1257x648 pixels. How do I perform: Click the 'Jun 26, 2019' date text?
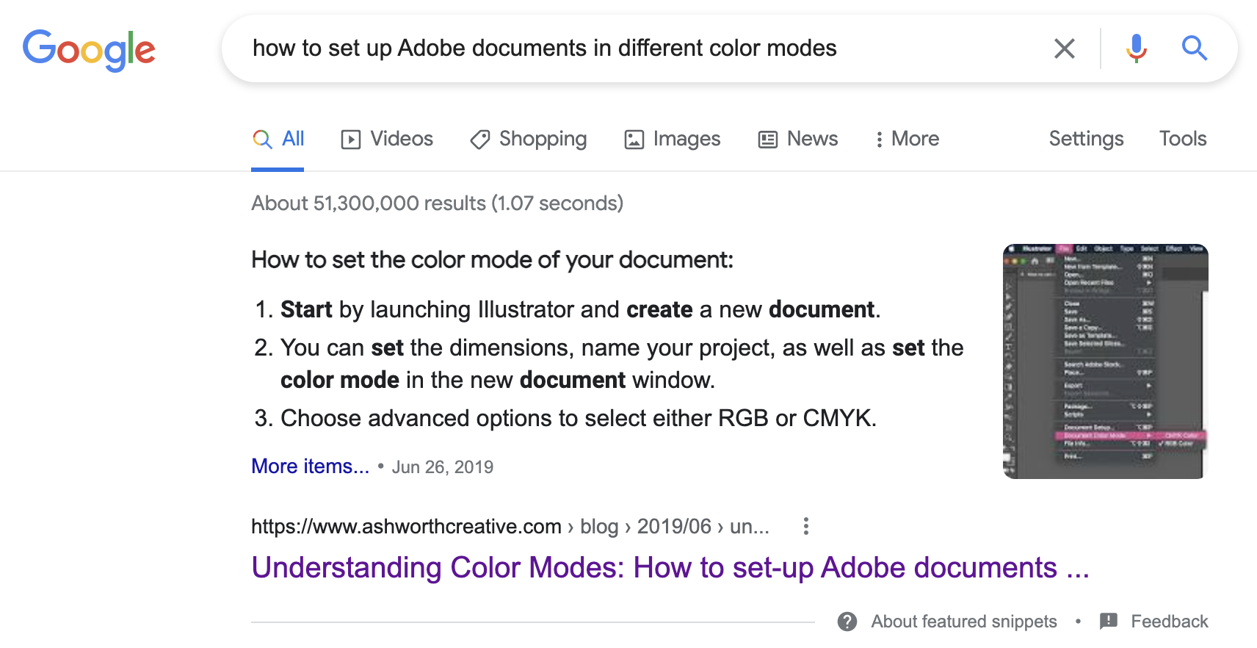(x=442, y=467)
